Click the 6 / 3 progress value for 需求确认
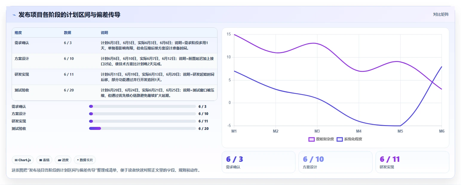 click(202, 106)
